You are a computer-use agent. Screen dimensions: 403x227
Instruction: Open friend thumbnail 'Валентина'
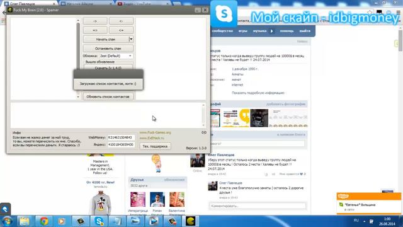pos(177,199)
